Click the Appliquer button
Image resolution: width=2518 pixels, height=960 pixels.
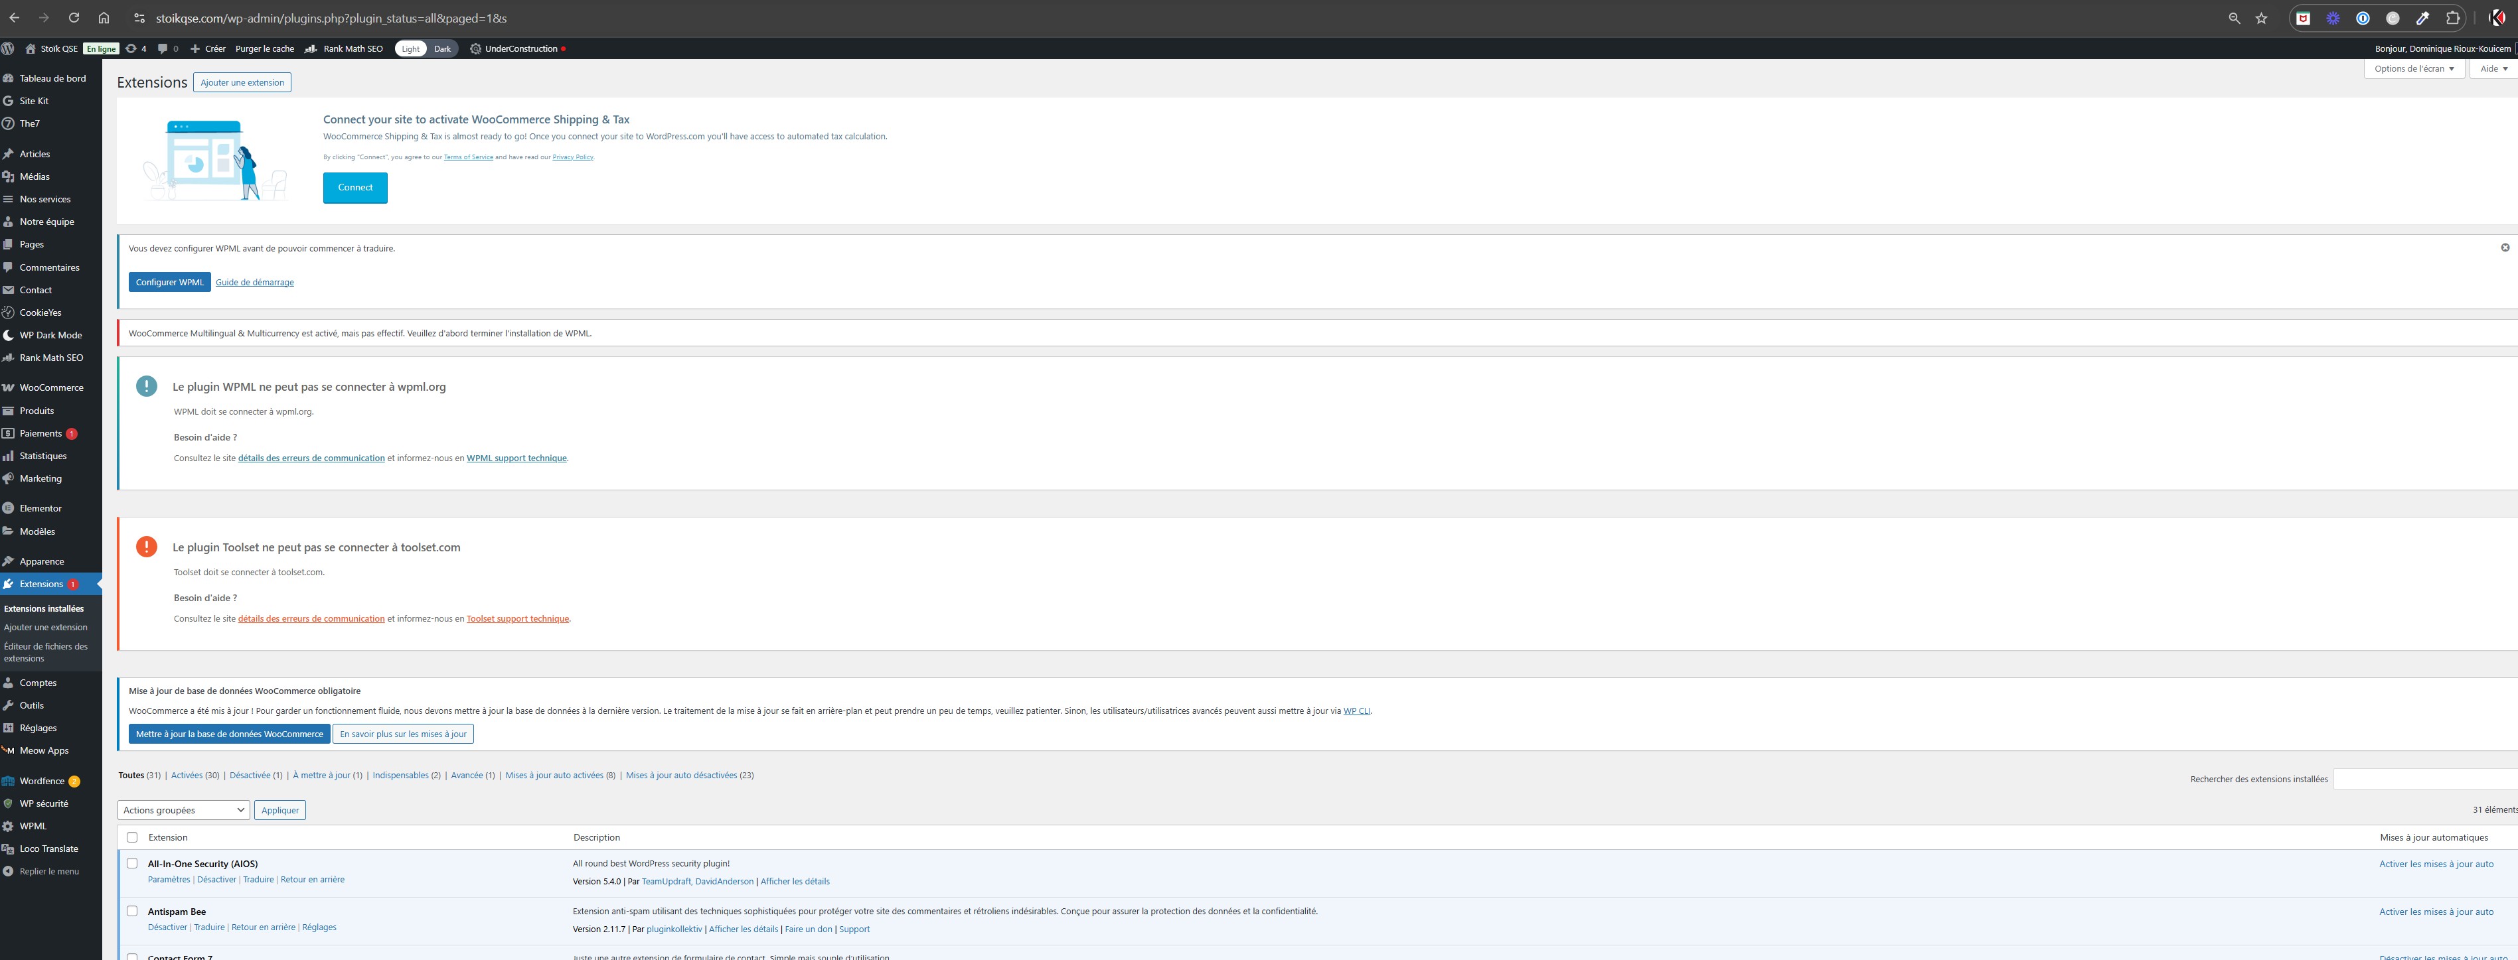pos(279,809)
